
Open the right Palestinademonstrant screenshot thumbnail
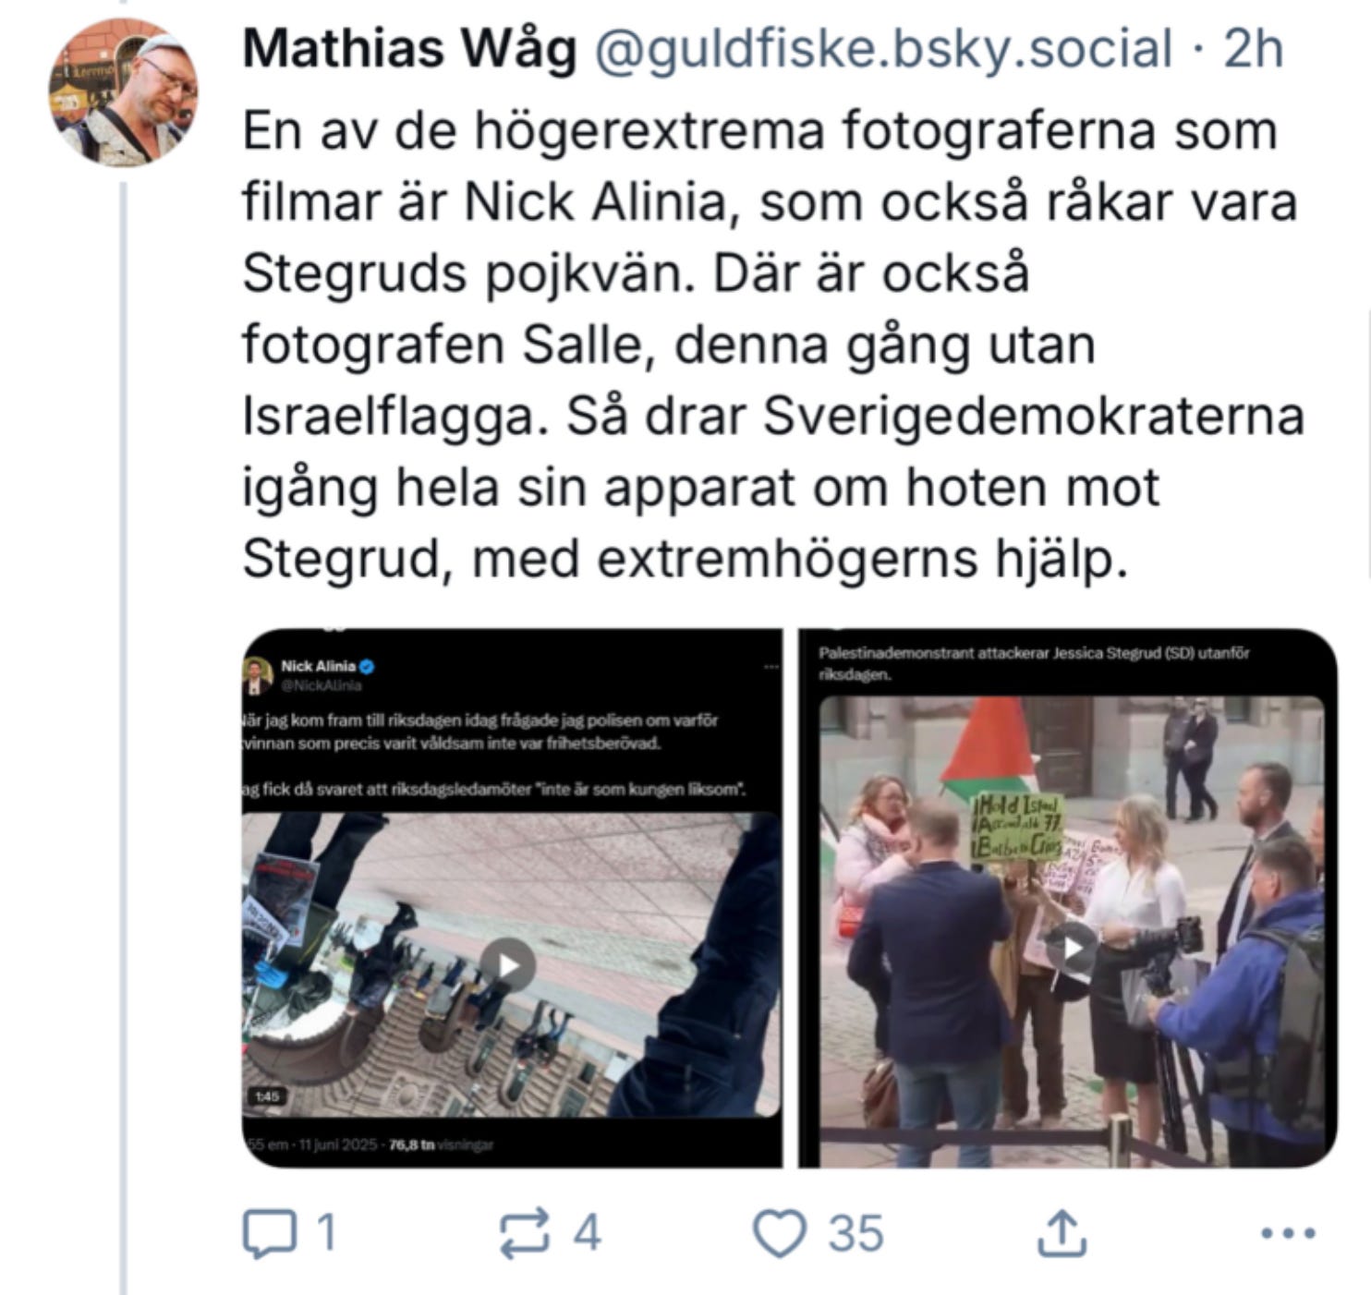tap(1068, 898)
